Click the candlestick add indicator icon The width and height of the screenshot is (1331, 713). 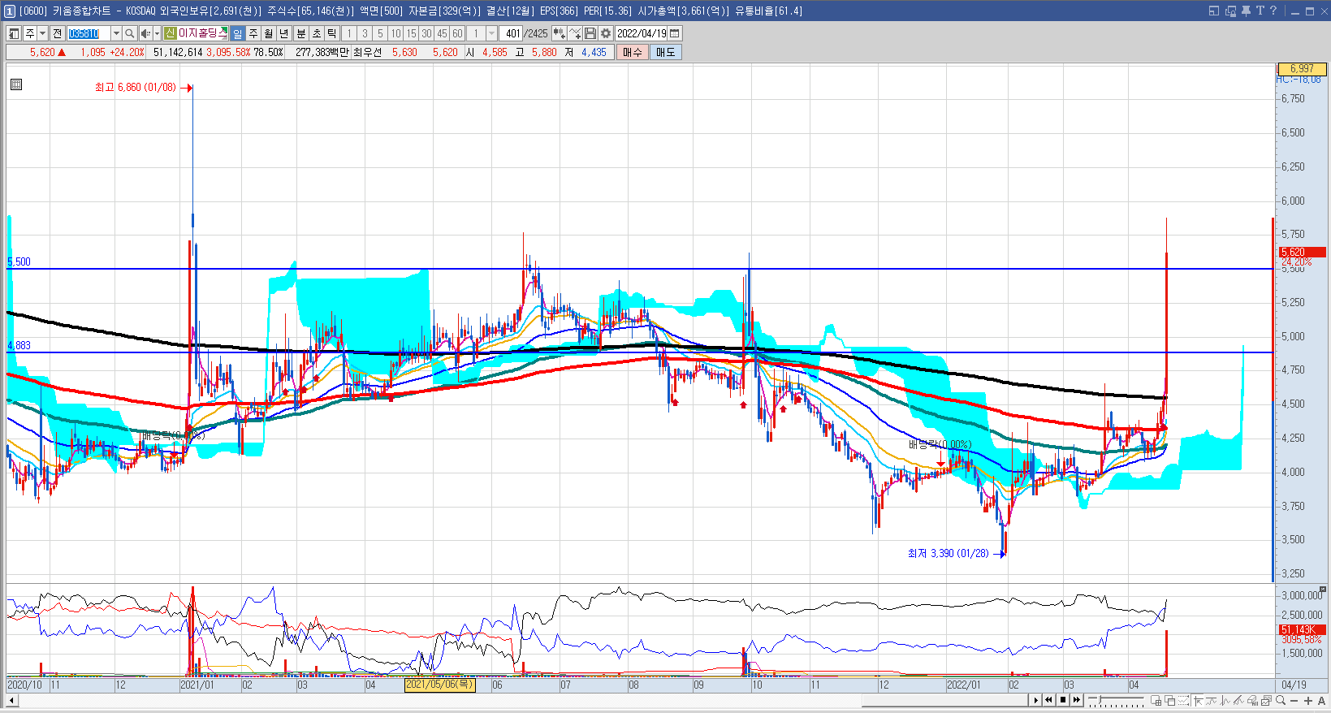(x=559, y=33)
